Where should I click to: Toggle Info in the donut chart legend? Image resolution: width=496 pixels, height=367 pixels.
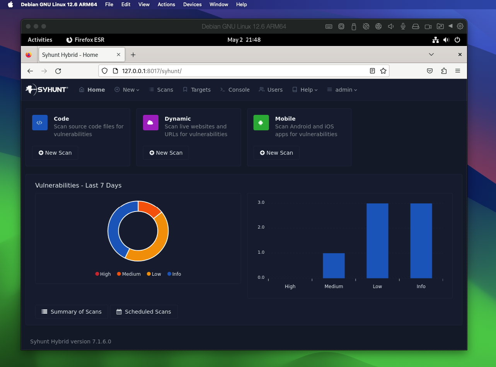point(174,274)
